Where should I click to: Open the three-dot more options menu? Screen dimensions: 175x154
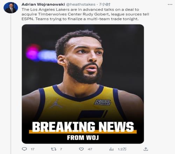[170, 5]
